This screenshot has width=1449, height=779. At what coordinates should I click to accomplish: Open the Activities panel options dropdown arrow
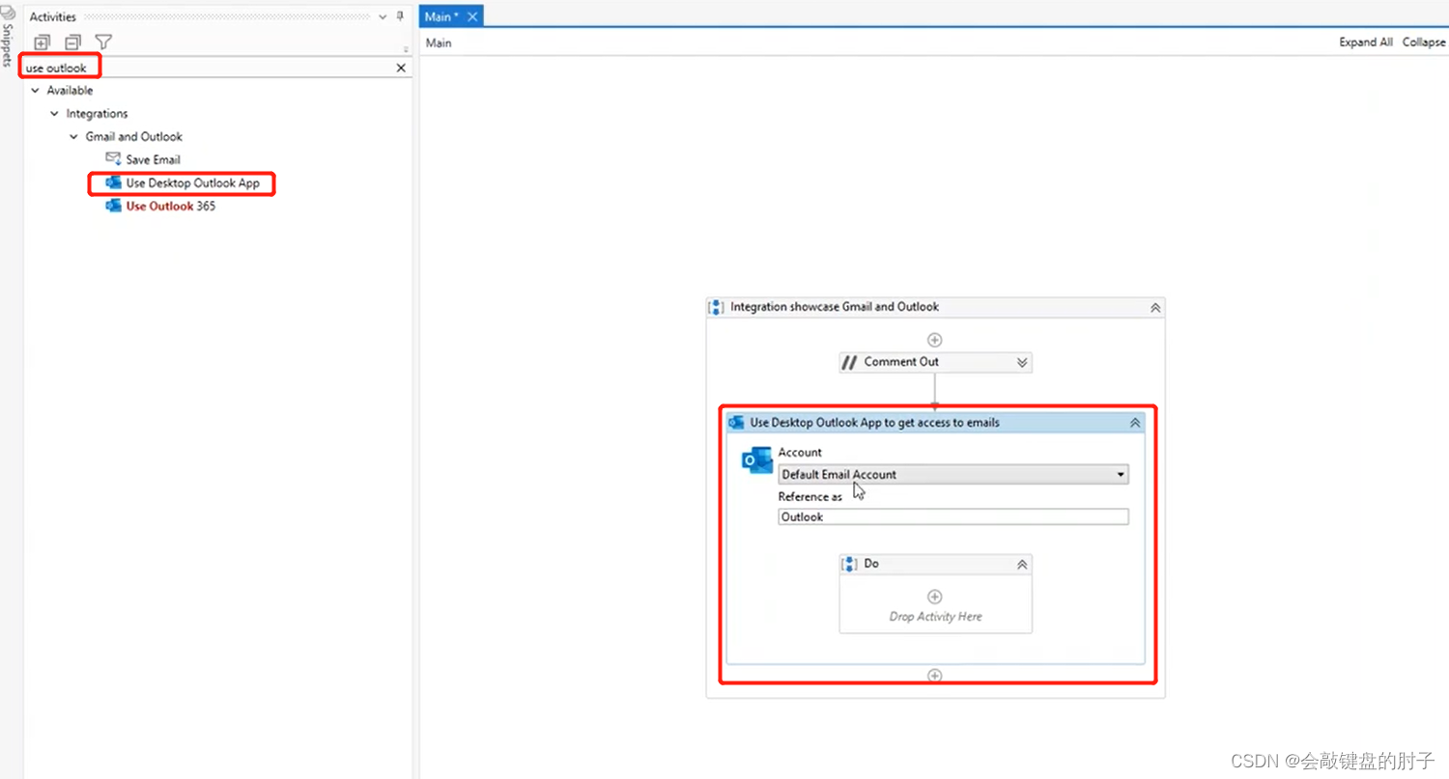tap(383, 17)
